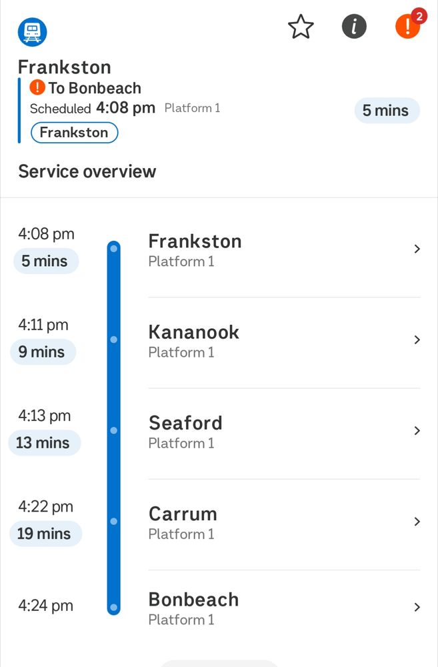Viewport: 438px width, 667px height.
Task: Tap the blue train icon
Action: point(32,31)
